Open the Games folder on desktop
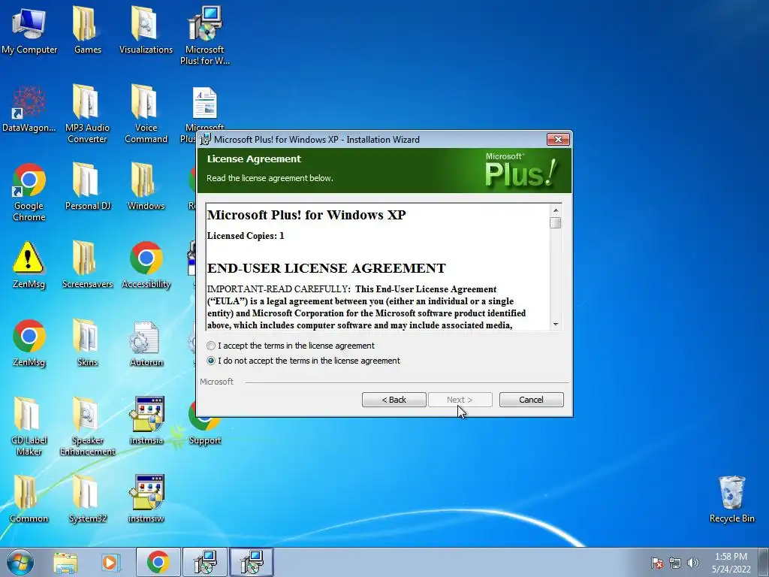The width and height of the screenshot is (769, 577). [x=87, y=30]
